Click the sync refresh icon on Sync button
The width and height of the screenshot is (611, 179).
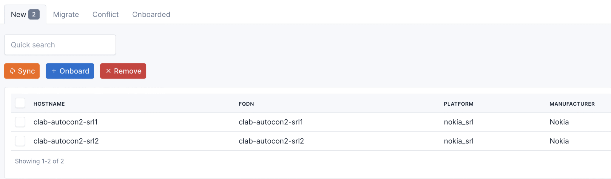13,71
